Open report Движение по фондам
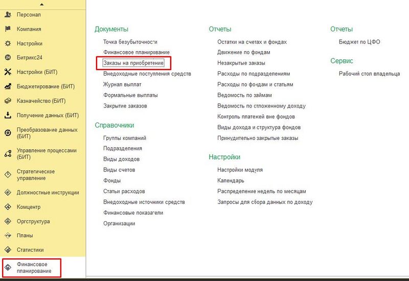This screenshot has height=281, width=409. point(244,52)
